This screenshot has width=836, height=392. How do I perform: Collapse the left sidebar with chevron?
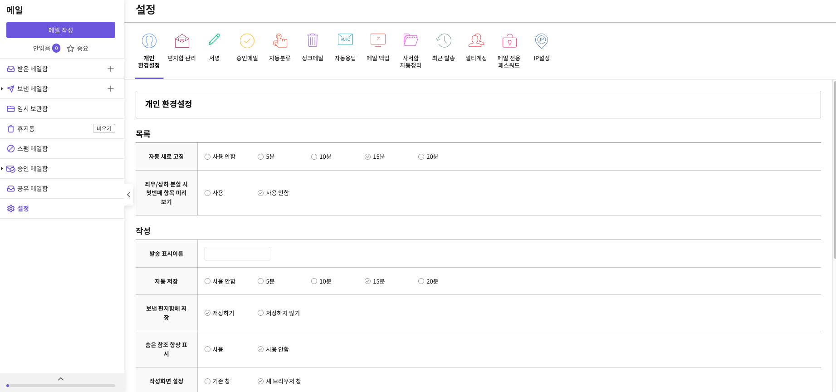pyautogui.click(x=129, y=195)
